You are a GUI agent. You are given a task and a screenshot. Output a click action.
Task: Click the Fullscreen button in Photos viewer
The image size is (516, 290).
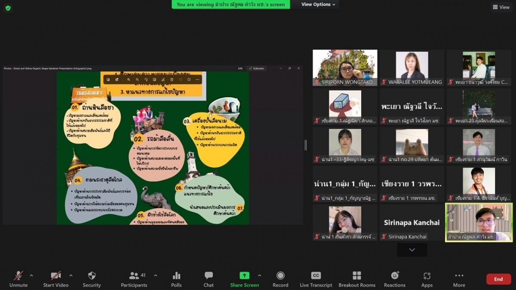click(x=257, y=68)
